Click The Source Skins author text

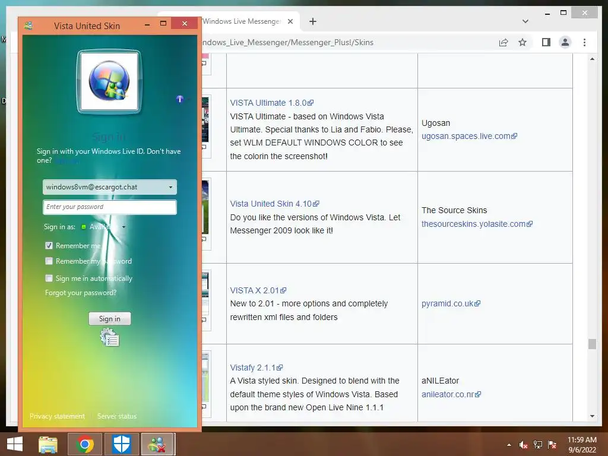tap(454, 210)
